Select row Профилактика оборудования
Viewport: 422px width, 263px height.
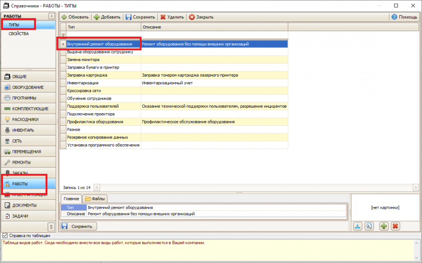click(174, 122)
